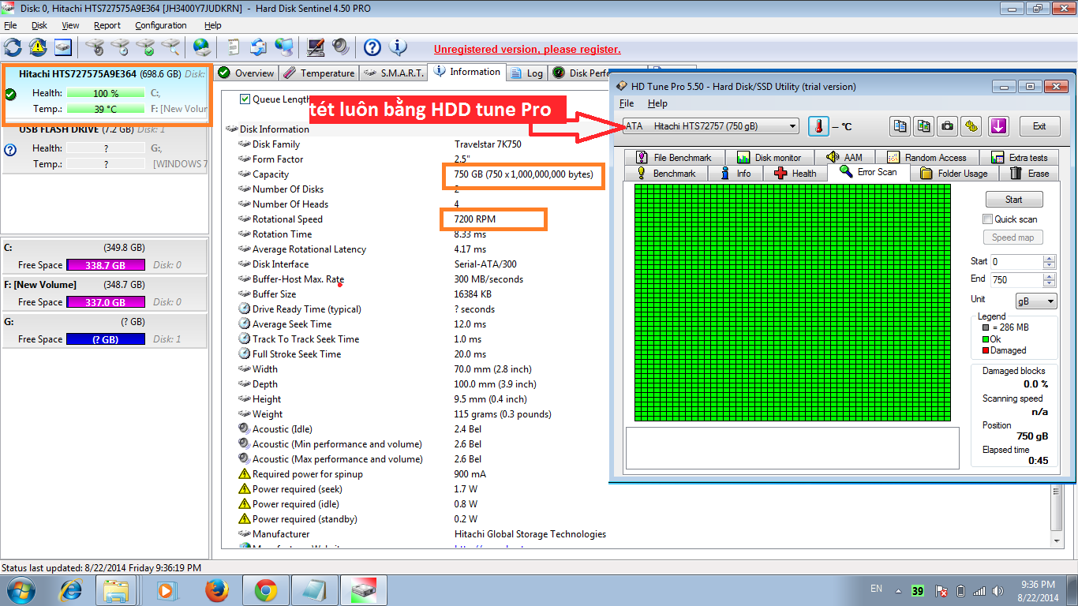Click the blue info bubble about icon

(399, 47)
